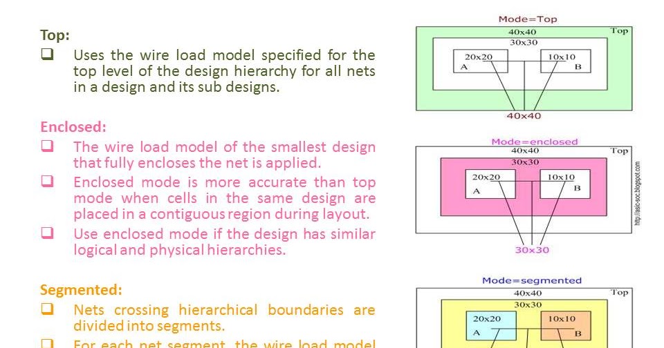
Task: Click block letter A in the light blue box
Action: tap(477, 333)
